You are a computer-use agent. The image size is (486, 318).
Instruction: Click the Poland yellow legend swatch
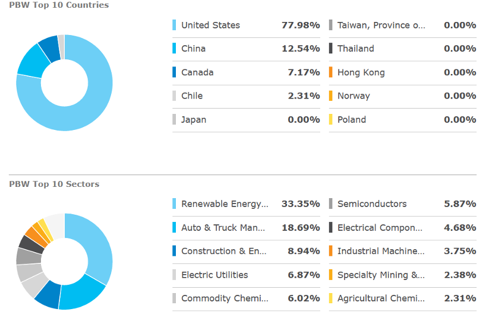pyautogui.click(x=330, y=120)
